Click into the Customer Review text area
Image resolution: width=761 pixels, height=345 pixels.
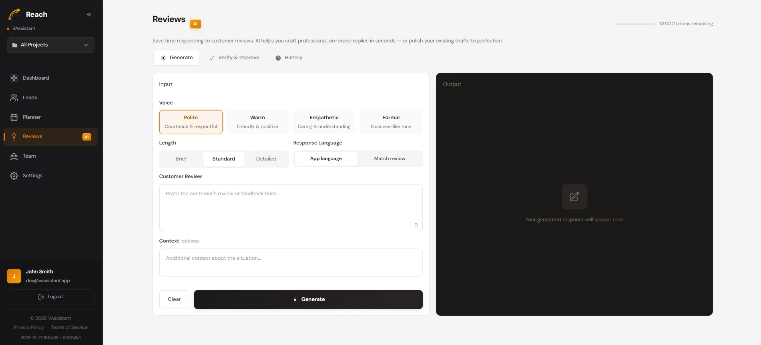[291, 208]
